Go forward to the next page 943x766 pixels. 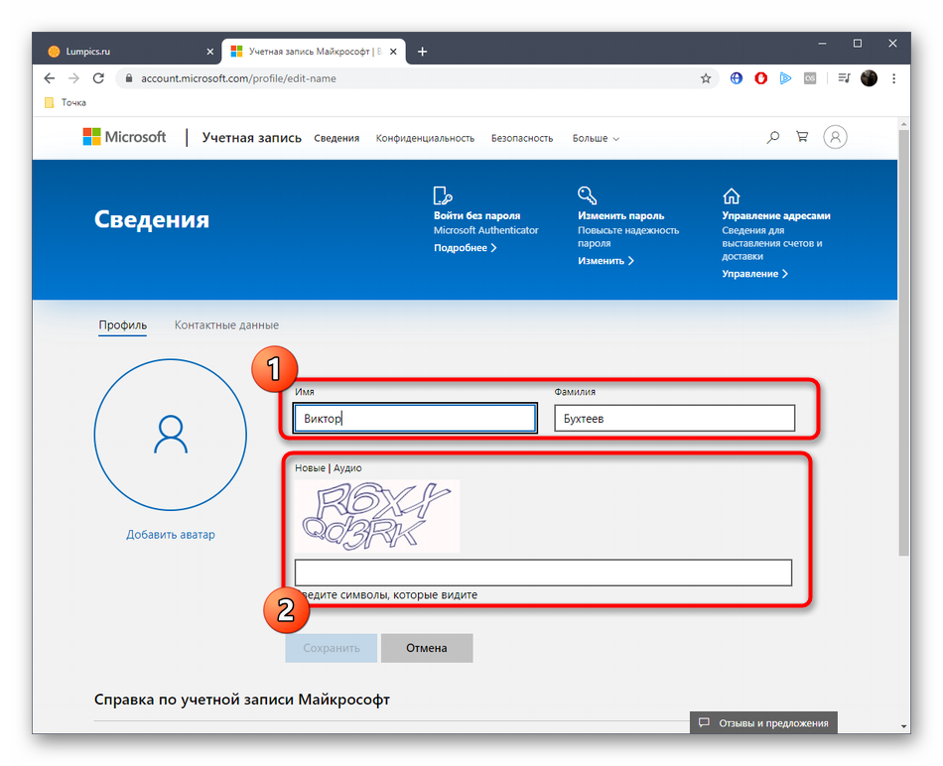click(x=73, y=78)
